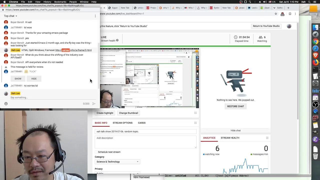Expand the Top chat dropdown
The height and width of the screenshot is (180, 320).
point(10,16)
